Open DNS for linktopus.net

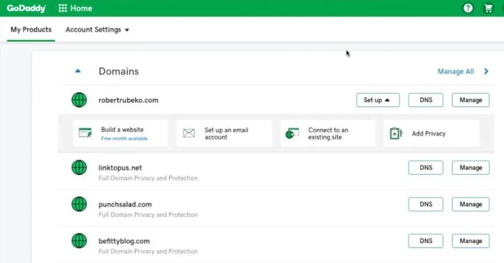pos(426,168)
